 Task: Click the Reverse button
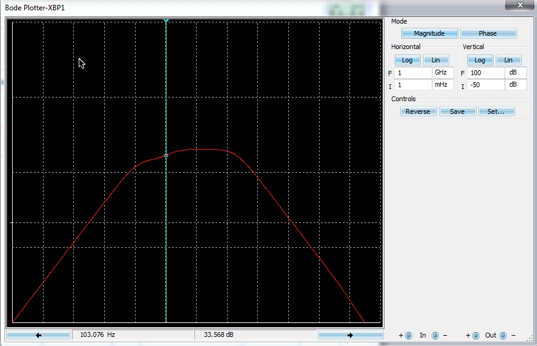tap(418, 111)
